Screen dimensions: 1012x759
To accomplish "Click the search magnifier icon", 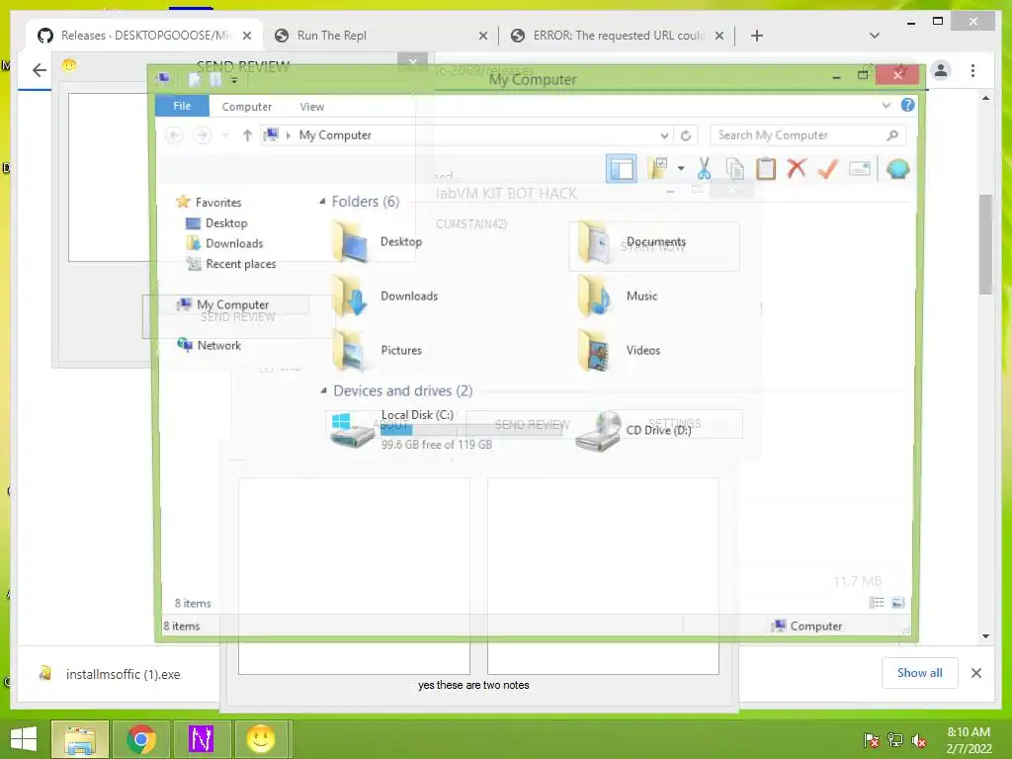I will point(892,134).
